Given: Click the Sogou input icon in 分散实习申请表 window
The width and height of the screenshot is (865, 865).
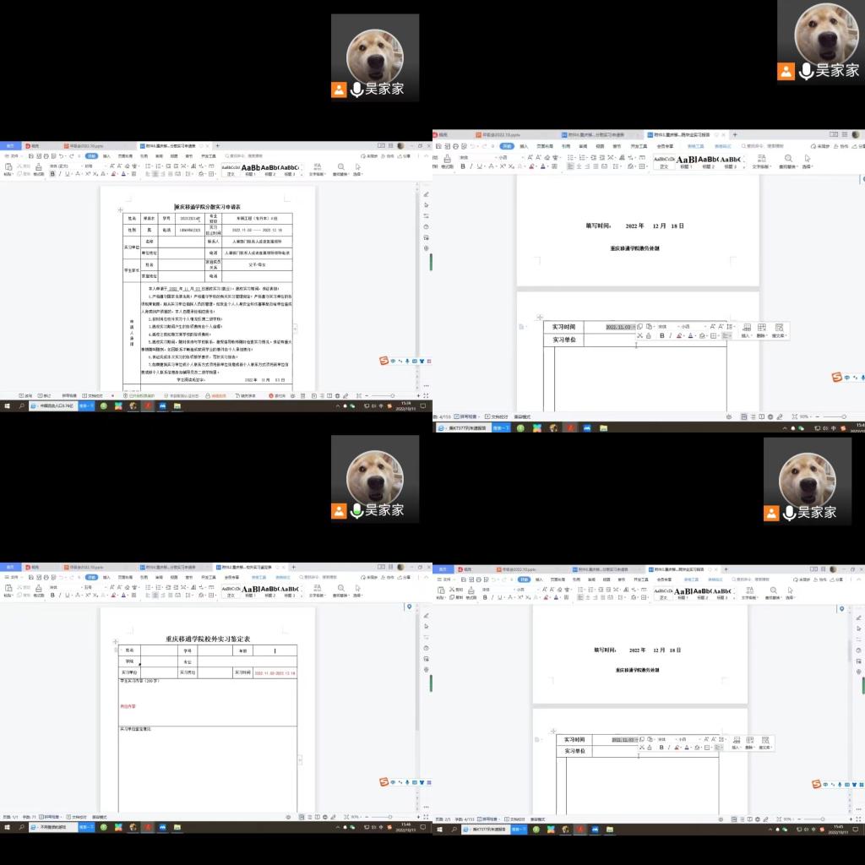Looking at the screenshot, I should click(384, 362).
